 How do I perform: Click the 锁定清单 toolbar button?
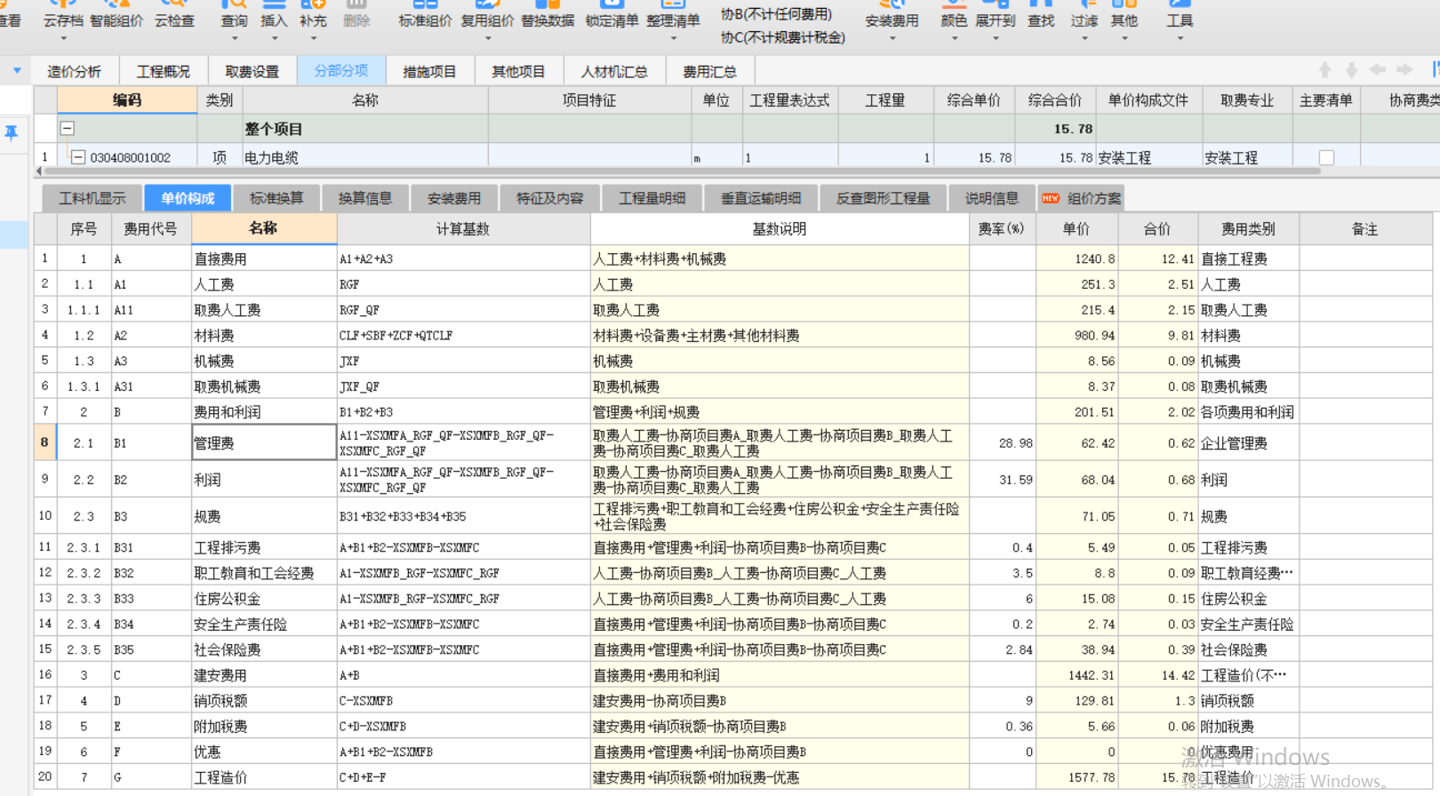[612, 14]
